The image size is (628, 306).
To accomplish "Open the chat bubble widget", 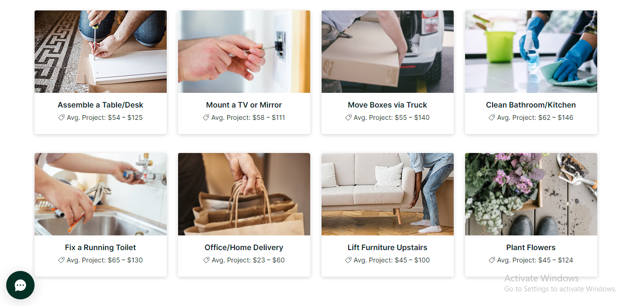I will (x=20, y=285).
